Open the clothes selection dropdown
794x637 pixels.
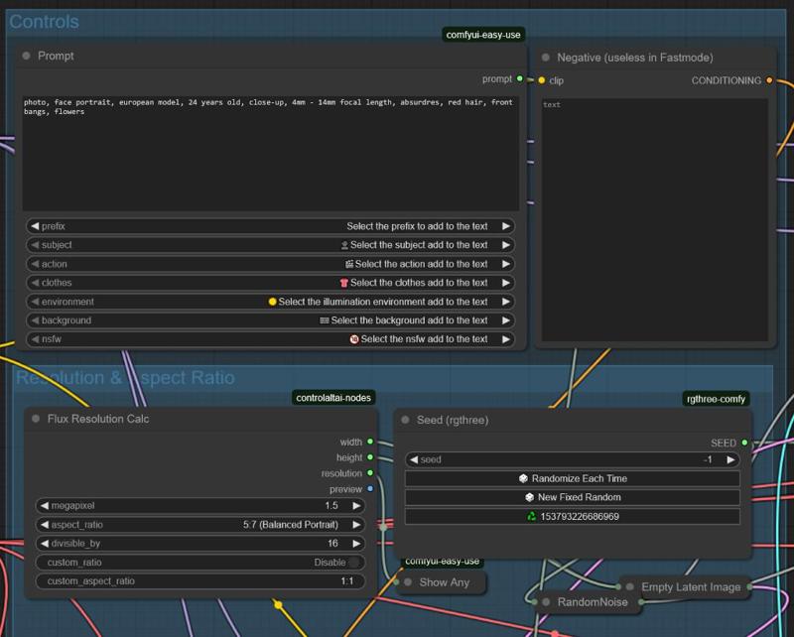[x=270, y=283]
